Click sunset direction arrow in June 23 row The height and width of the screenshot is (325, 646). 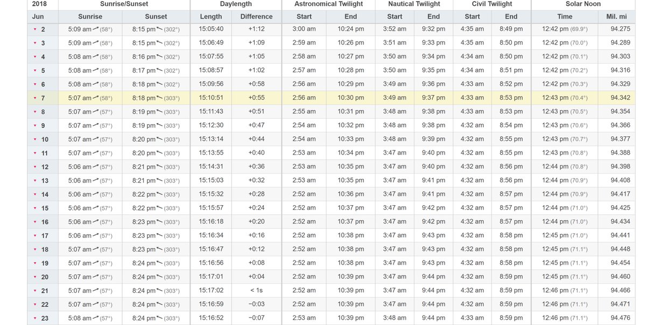coord(160,318)
